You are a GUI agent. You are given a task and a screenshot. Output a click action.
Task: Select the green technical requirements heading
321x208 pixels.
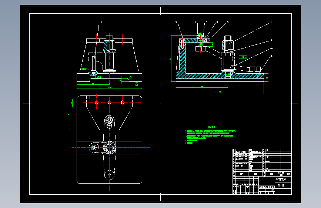(x=212, y=127)
